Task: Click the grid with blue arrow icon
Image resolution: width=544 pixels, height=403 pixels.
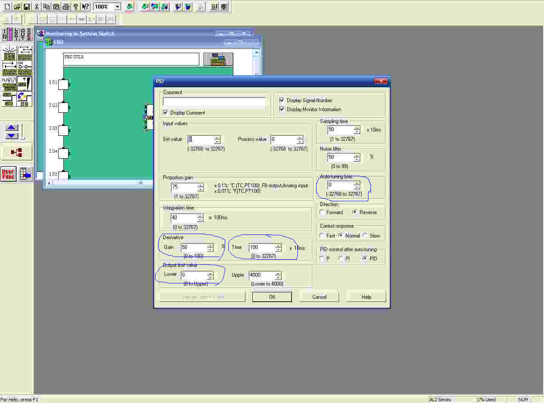Action: (25, 174)
